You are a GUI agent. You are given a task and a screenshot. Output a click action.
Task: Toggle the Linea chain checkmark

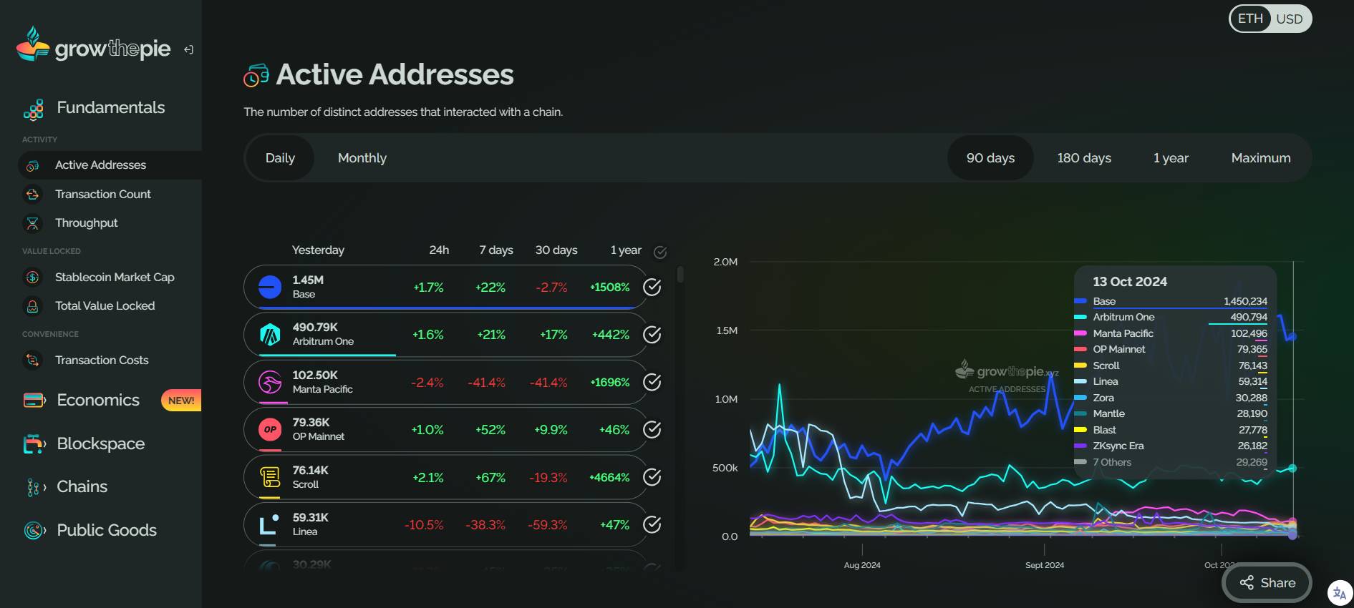(x=652, y=524)
